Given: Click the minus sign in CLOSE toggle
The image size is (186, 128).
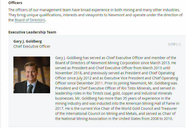Looking at the screenshot, I should [x=179, y=44].
